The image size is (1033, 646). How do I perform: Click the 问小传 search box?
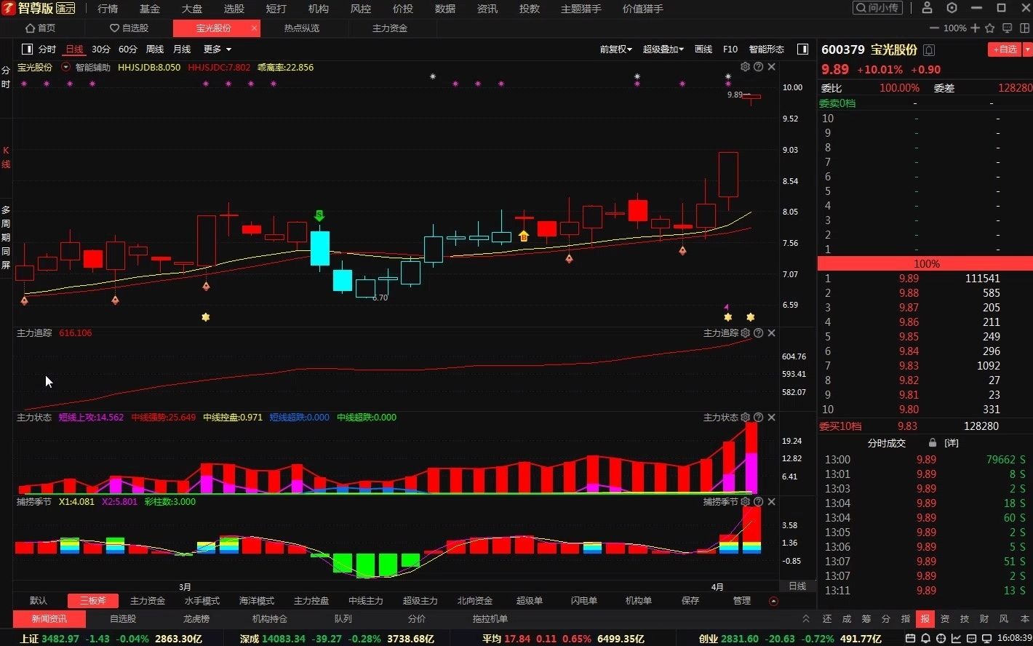[877, 8]
